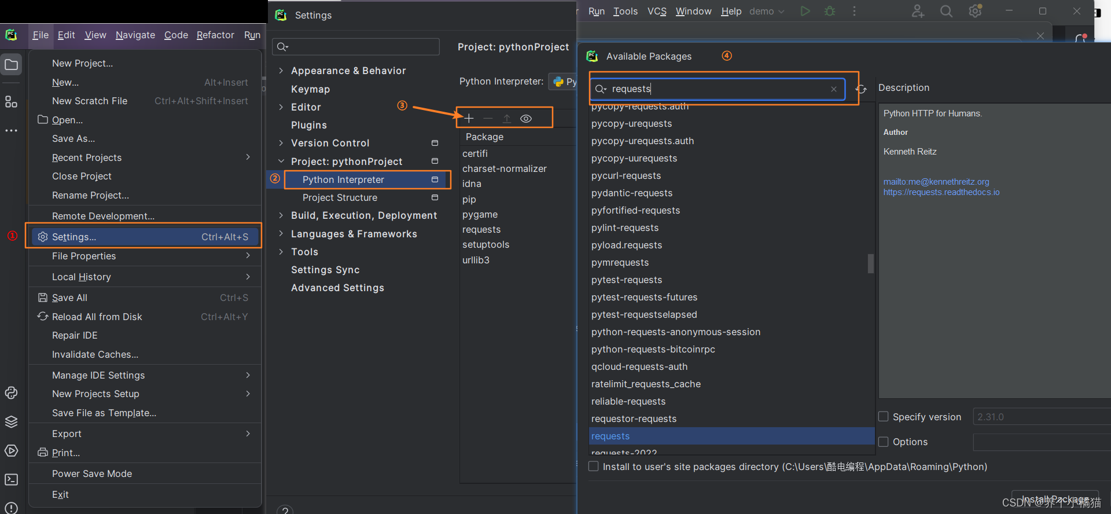Expand Appearance & Behavior settings
The image size is (1111, 514).
pyautogui.click(x=281, y=71)
